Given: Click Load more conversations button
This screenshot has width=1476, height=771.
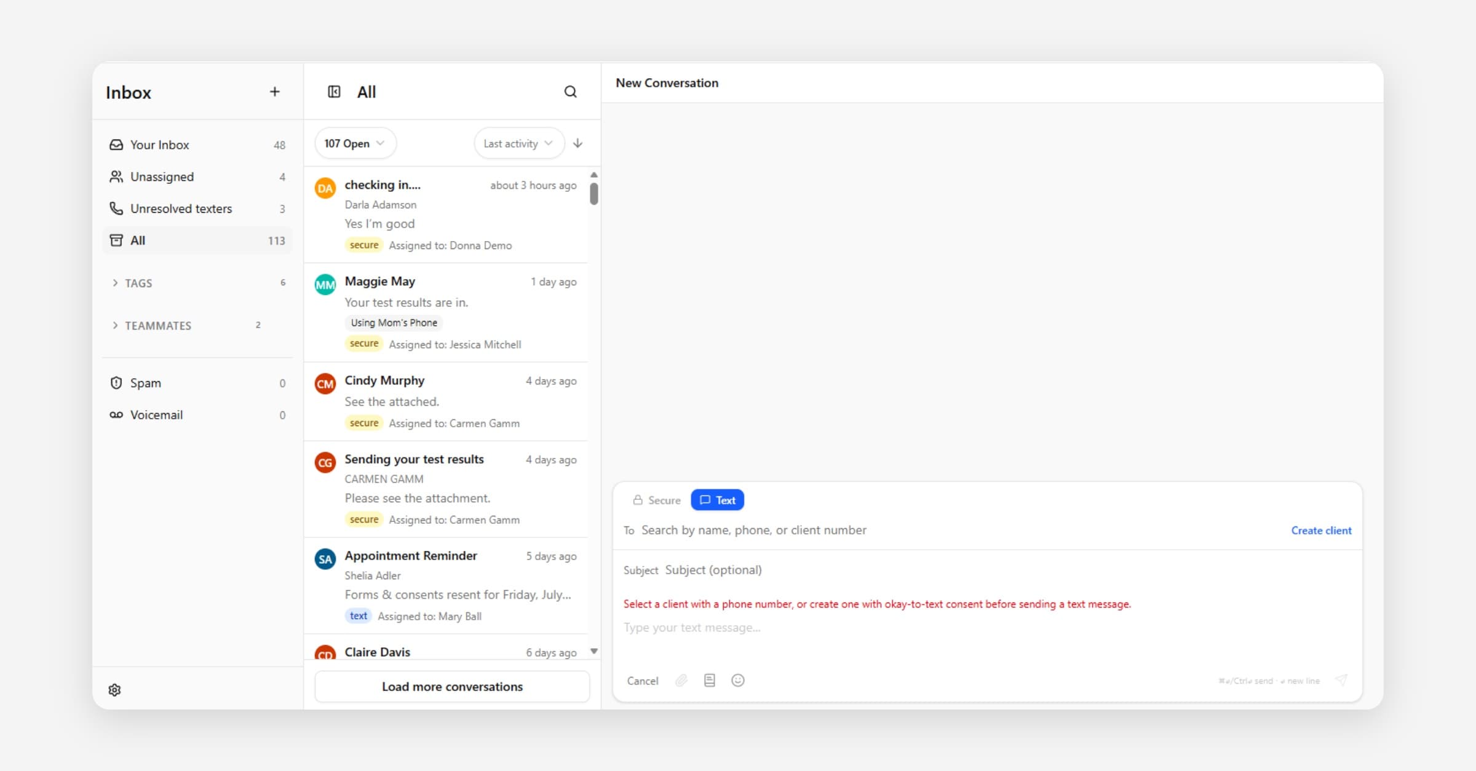Looking at the screenshot, I should pyautogui.click(x=452, y=687).
